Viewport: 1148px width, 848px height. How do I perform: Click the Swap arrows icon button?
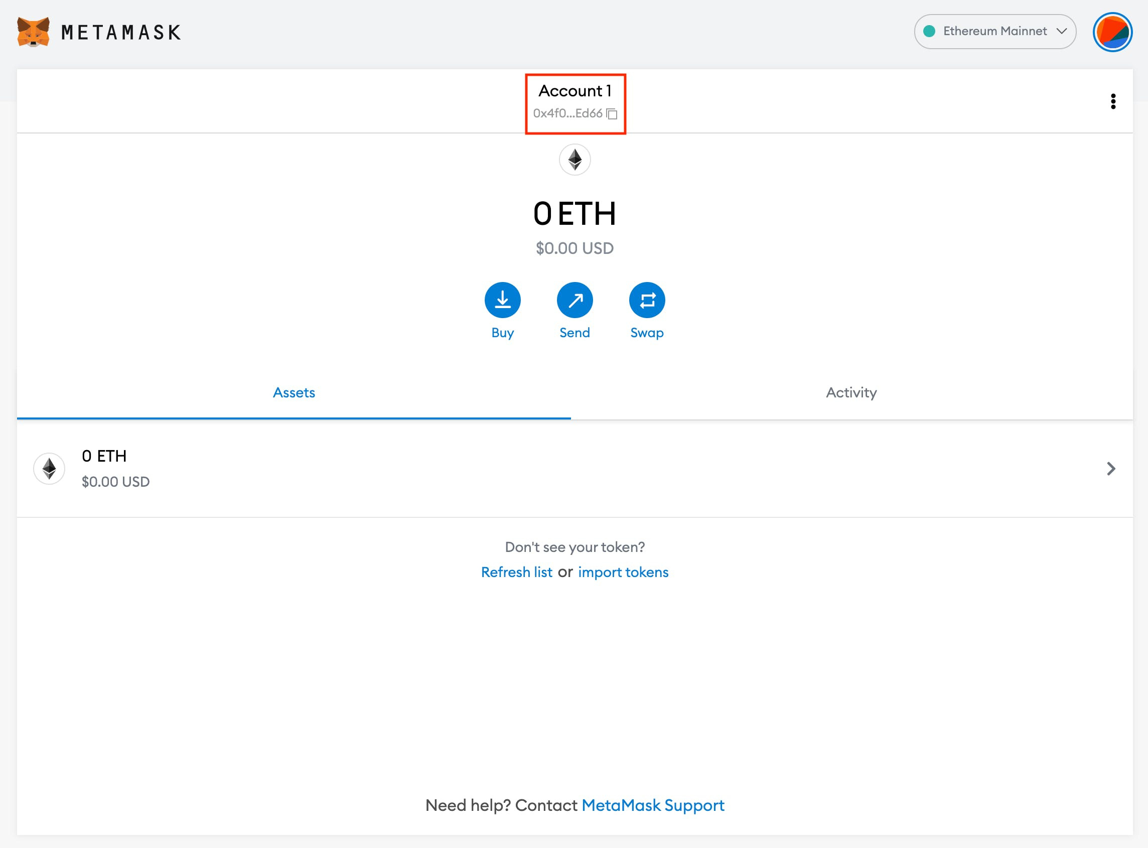[647, 300]
